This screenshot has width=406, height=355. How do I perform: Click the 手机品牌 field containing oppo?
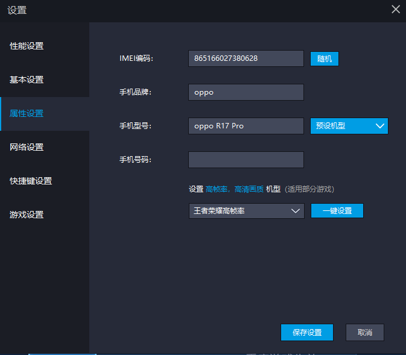[246, 92]
